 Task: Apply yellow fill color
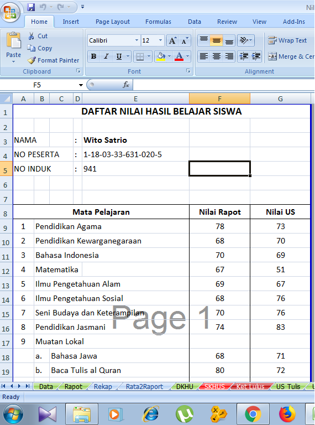click(161, 56)
